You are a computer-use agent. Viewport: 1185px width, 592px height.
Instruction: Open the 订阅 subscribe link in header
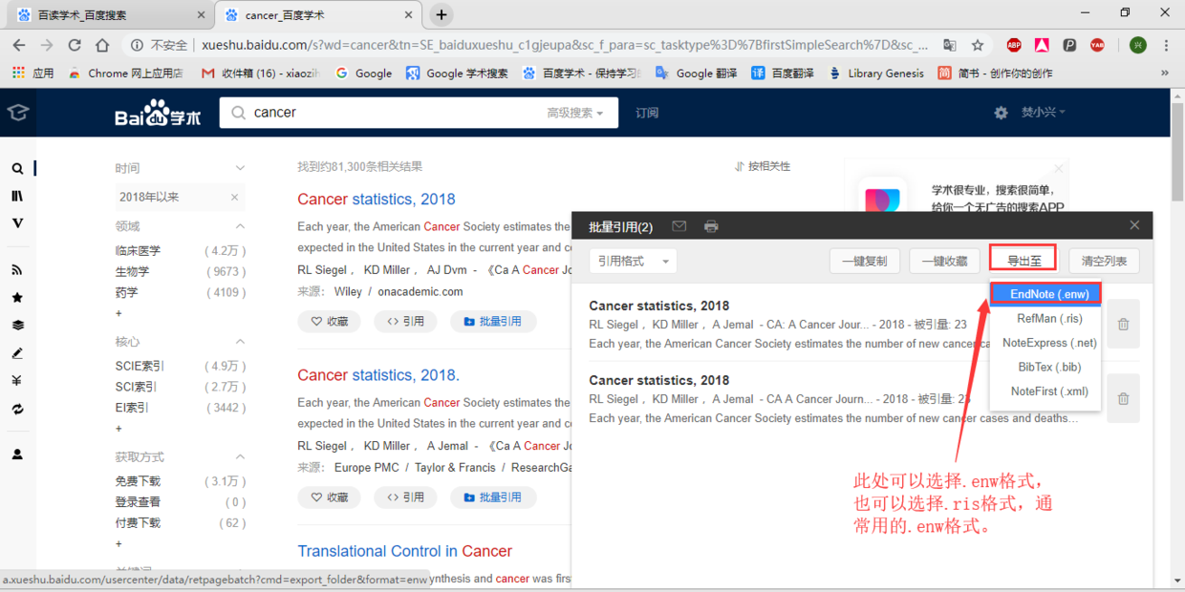pyautogui.click(x=647, y=113)
